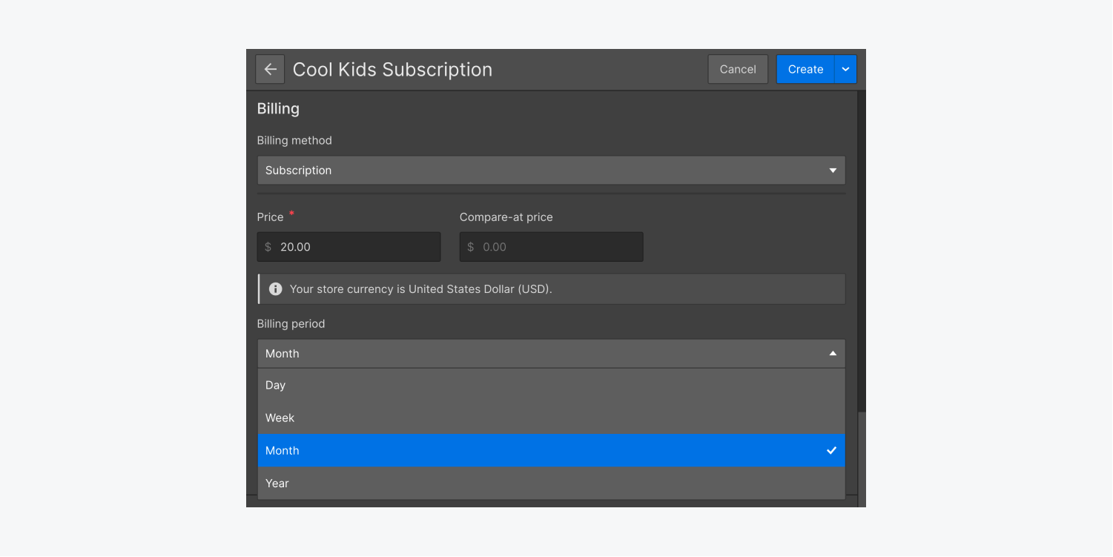Click the back arrow icon

click(270, 69)
